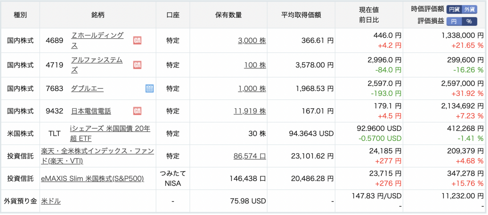This screenshot has height=215, width=488.
Task: Click the 3,000 株 holding quantity
Action: coord(252,41)
